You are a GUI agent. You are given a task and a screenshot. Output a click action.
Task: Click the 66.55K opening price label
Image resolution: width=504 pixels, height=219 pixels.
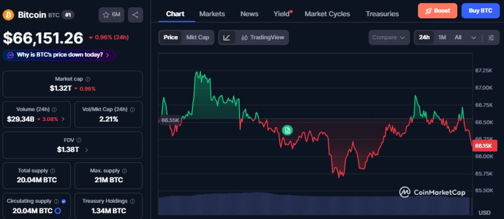(170, 120)
